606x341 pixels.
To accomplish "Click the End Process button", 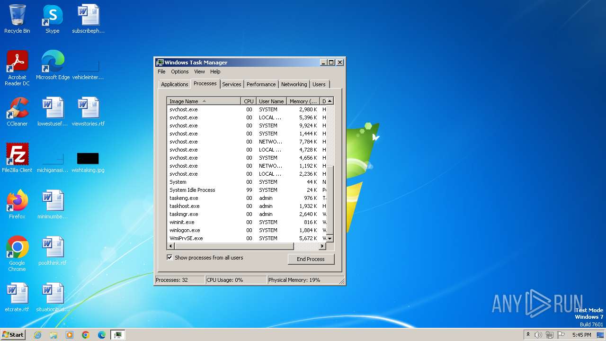I will [x=311, y=259].
